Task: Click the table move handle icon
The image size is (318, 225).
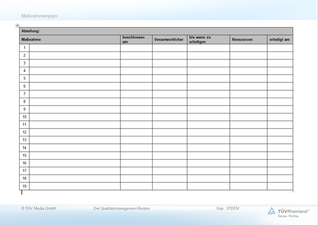Action: click(x=17, y=25)
